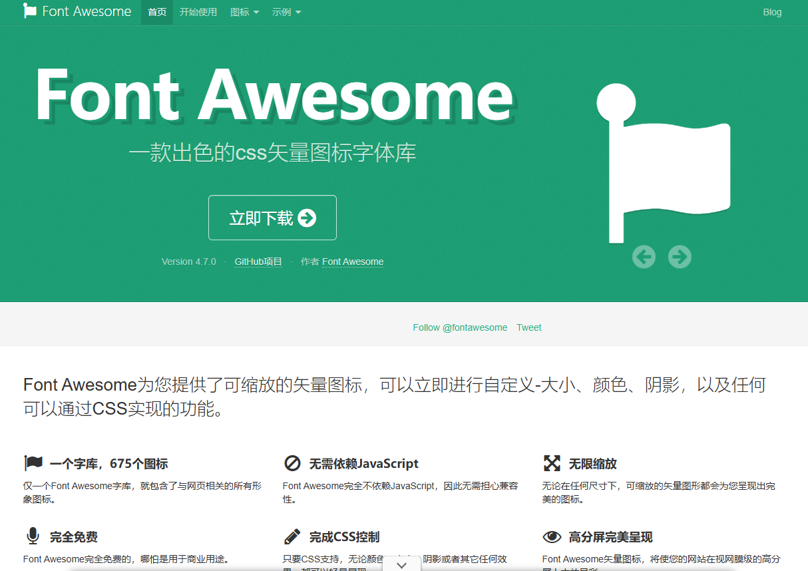Click the eye icon beside 高分屏完美呈现
Viewport: 808px width, 571px height.
pos(552,536)
